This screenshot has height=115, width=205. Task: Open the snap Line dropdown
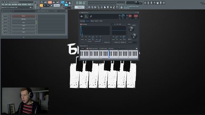point(68,8)
